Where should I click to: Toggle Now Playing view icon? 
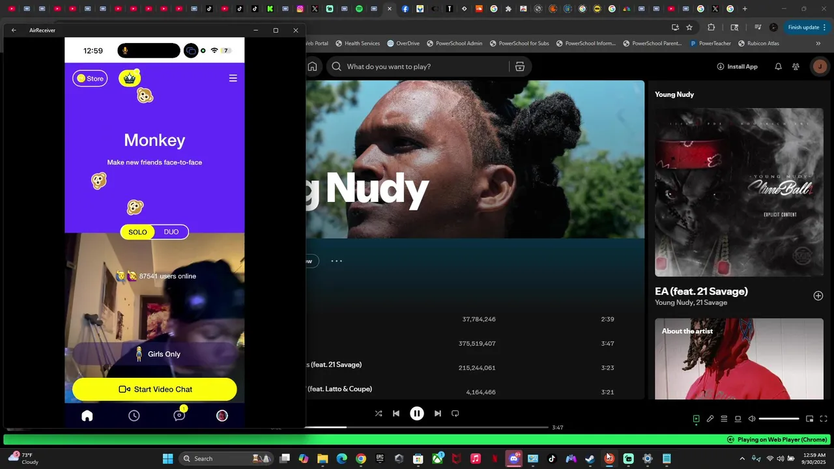(x=696, y=419)
